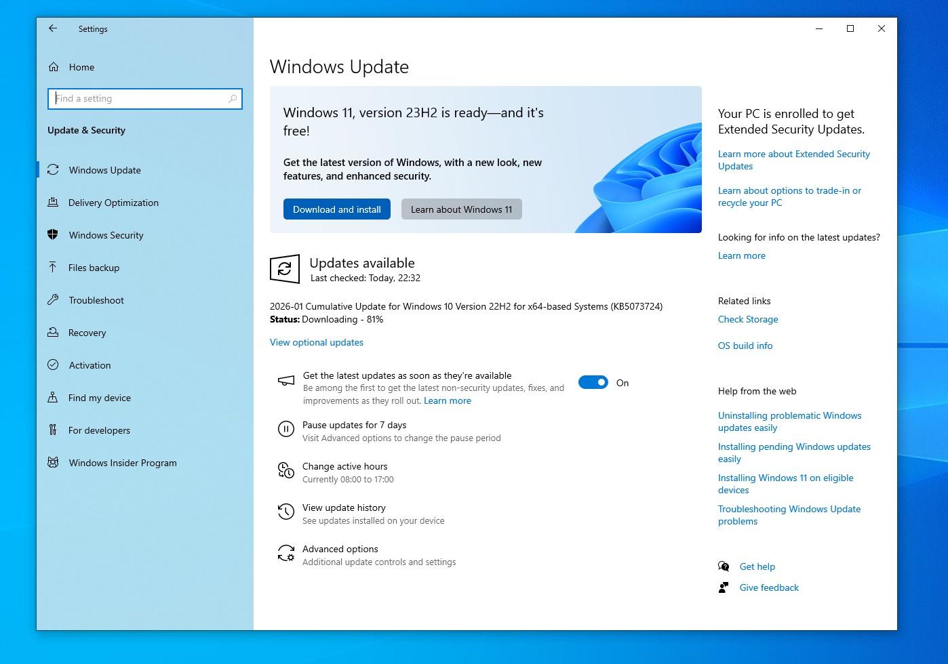Click the Windows Insider Program icon

click(x=53, y=463)
